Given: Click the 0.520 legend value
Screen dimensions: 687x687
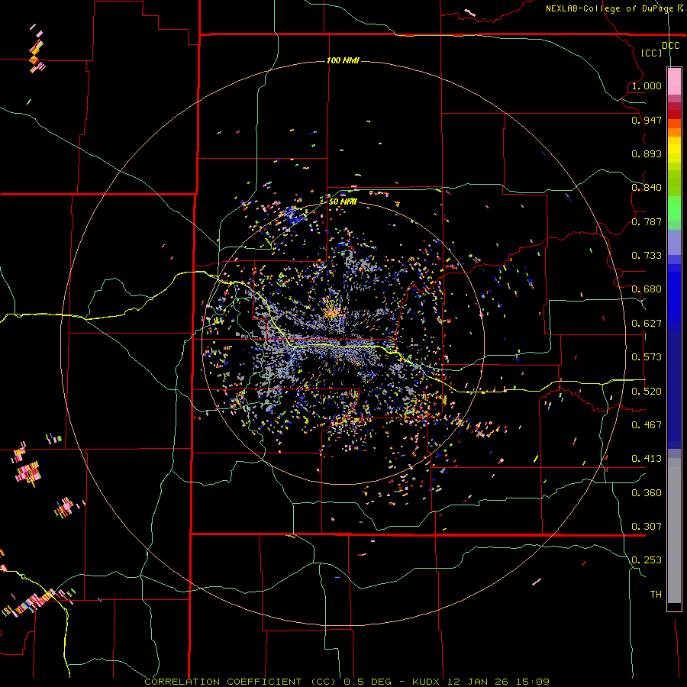Looking at the screenshot, I should pyautogui.click(x=647, y=392).
